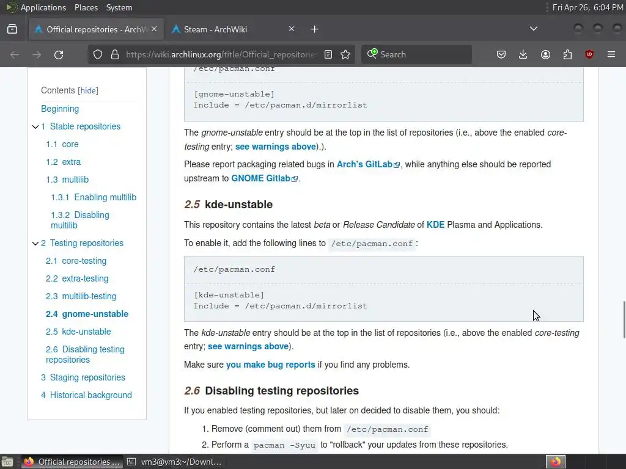Screen dimensions: 626x469
Task: Open the Firefox account menu
Action: click(x=545, y=54)
